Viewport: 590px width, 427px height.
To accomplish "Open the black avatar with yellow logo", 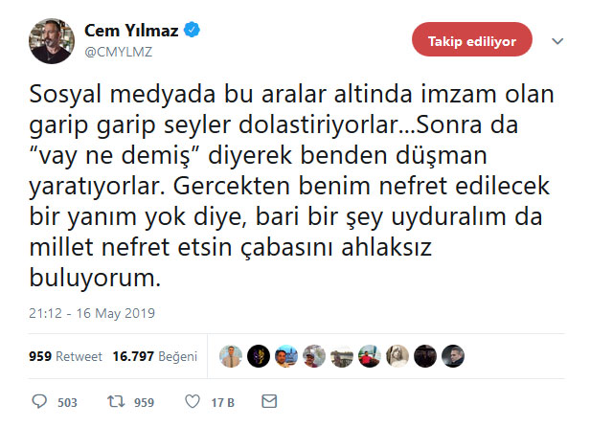I will click(x=259, y=356).
